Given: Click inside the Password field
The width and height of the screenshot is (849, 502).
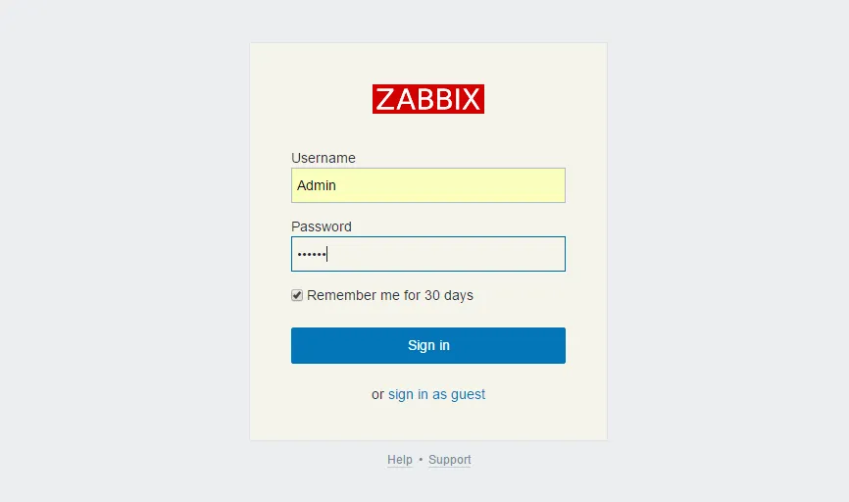Looking at the screenshot, I should 428,254.
